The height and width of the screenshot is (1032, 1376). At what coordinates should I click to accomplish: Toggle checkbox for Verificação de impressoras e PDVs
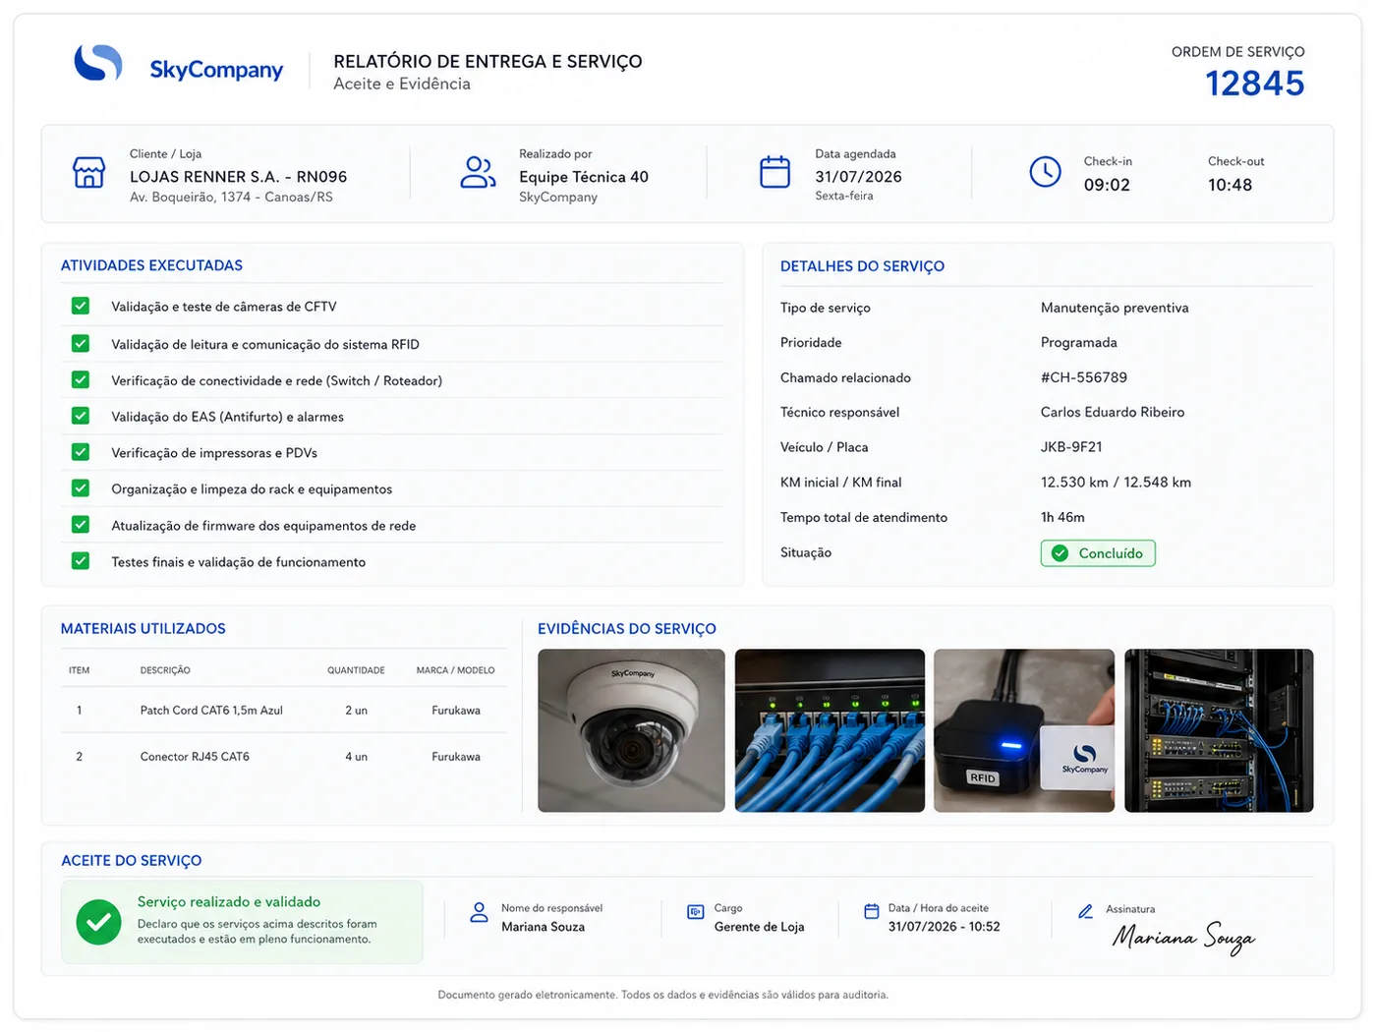click(81, 452)
